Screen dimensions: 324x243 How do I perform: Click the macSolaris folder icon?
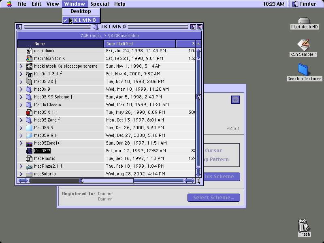coord(29,174)
